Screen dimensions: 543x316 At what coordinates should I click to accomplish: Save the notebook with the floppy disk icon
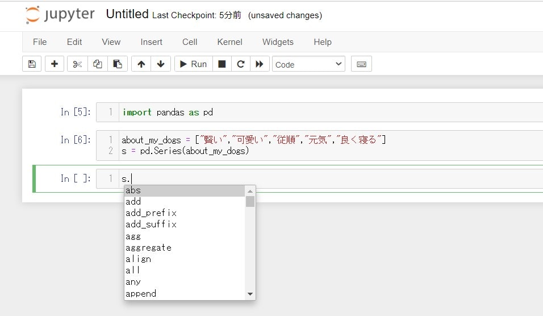[x=32, y=64]
